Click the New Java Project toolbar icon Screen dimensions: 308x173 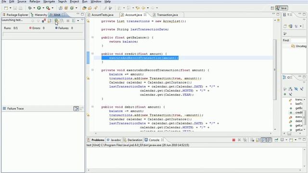(61, 8)
